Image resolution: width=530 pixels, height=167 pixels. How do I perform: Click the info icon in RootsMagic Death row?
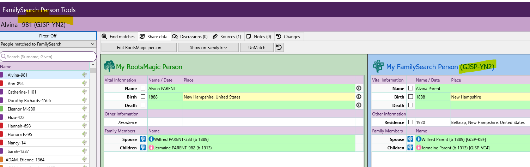(x=359, y=105)
